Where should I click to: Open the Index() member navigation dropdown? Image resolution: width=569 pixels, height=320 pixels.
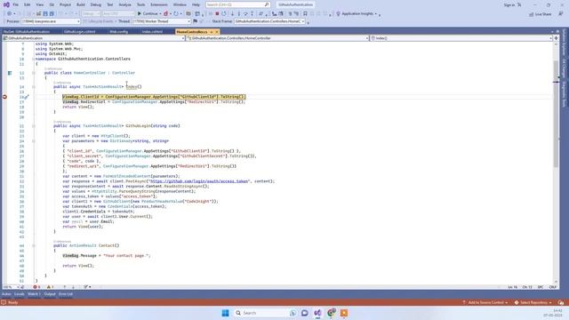[x=461, y=38]
